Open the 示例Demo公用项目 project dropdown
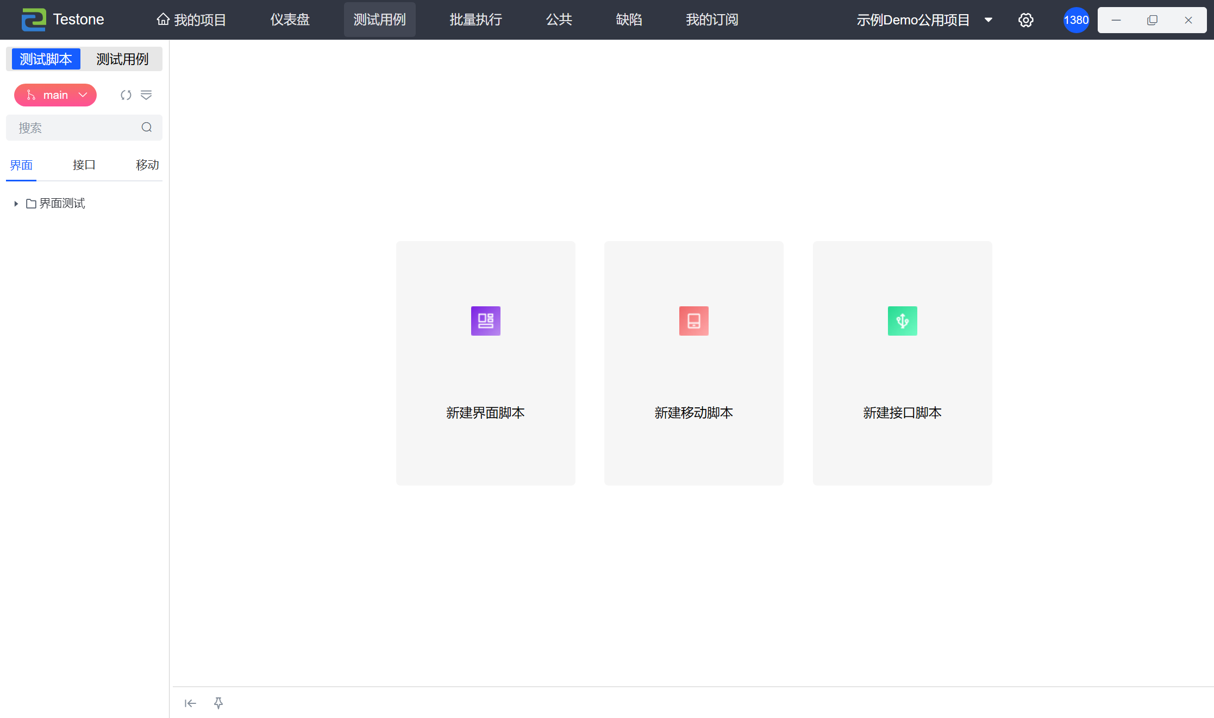The image size is (1214, 718). 924,20
